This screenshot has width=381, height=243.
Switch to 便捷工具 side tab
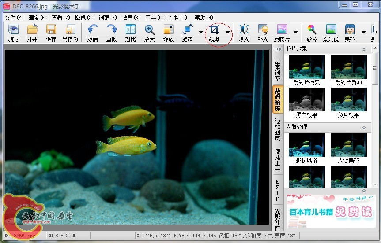(x=278, y=160)
